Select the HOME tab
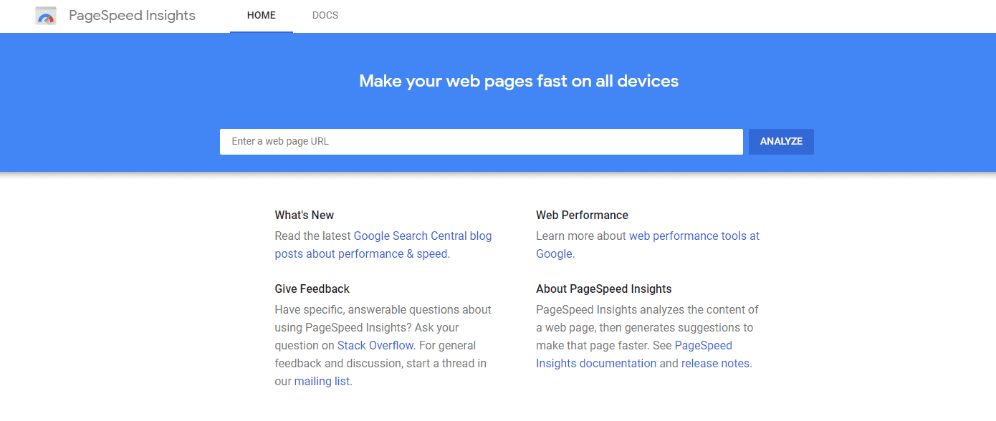Image resolution: width=996 pixels, height=421 pixels. pos(261,15)
